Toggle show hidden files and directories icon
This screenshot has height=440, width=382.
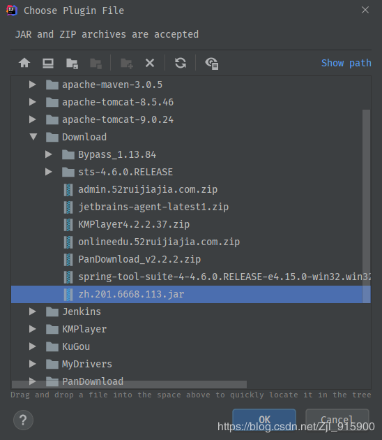coord(211,64)
